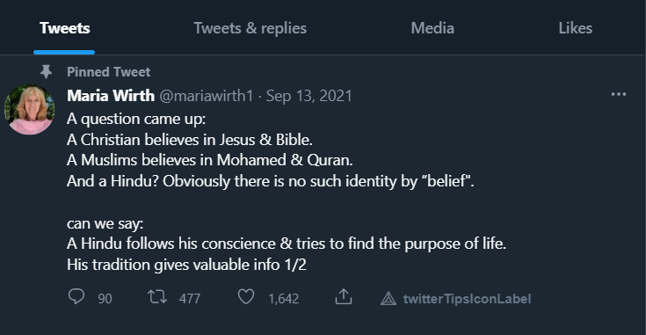Open the reply speech bubble icon
Viewport: 646px width, 335px height.
(76, 296)
